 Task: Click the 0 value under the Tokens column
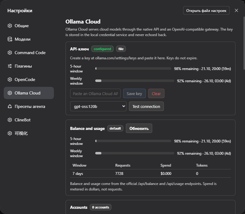point(197,174)
